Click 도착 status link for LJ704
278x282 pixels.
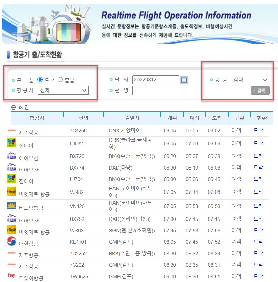[258, 179]
